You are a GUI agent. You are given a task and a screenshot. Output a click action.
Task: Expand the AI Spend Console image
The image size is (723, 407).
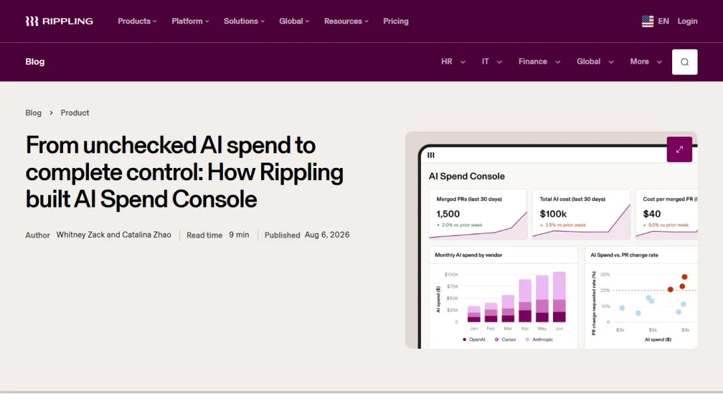679,149
